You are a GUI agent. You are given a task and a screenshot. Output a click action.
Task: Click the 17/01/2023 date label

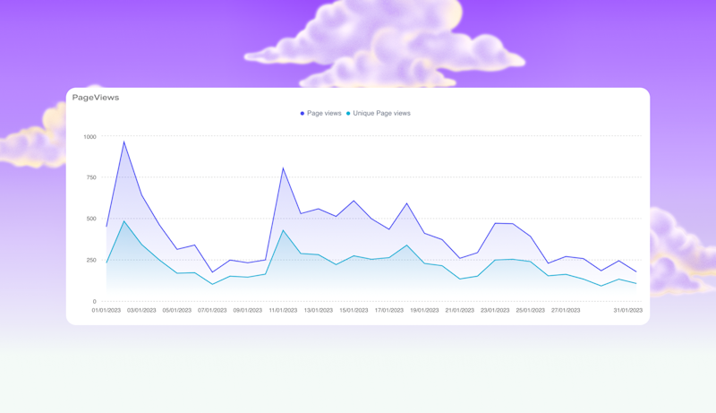[x=389, y=310]
